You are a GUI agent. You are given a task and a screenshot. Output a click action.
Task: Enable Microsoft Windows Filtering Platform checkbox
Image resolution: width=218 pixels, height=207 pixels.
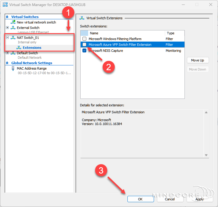coord(84,39)
